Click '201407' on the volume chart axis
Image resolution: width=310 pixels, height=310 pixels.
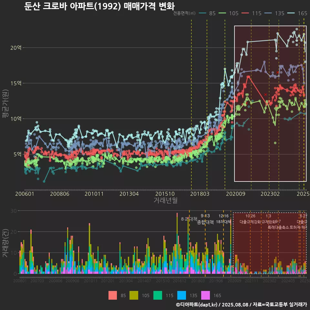(144, 281)
